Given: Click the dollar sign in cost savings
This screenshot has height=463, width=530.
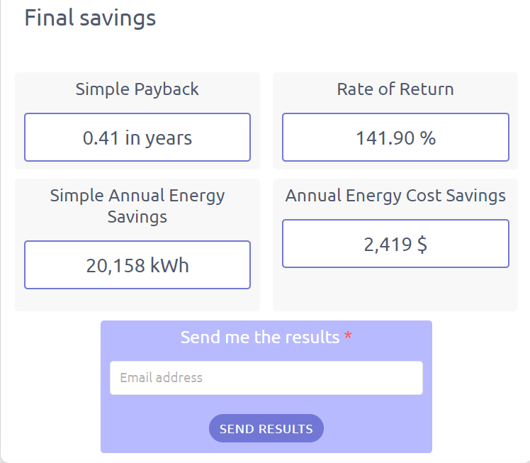Looking at the screenshot, I should pos(422,245).
